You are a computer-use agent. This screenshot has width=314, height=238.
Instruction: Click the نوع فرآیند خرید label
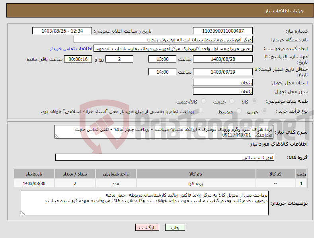292,111
